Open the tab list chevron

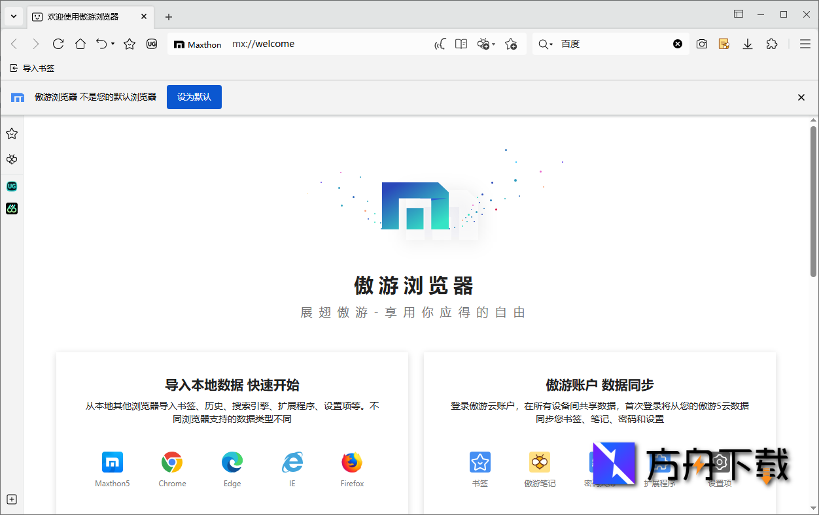tap(13, 16)
